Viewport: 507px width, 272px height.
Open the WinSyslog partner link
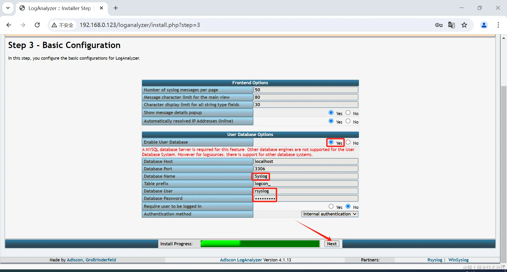458,260
